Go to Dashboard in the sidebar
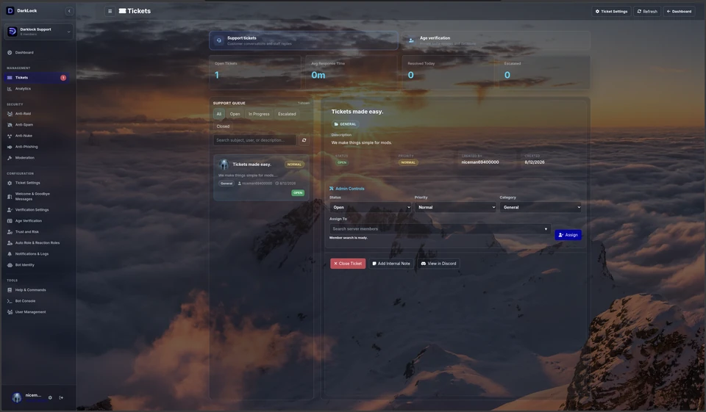The width and height of the screenshot is (706, 412). pyautogui.click(x=24, y=53)
